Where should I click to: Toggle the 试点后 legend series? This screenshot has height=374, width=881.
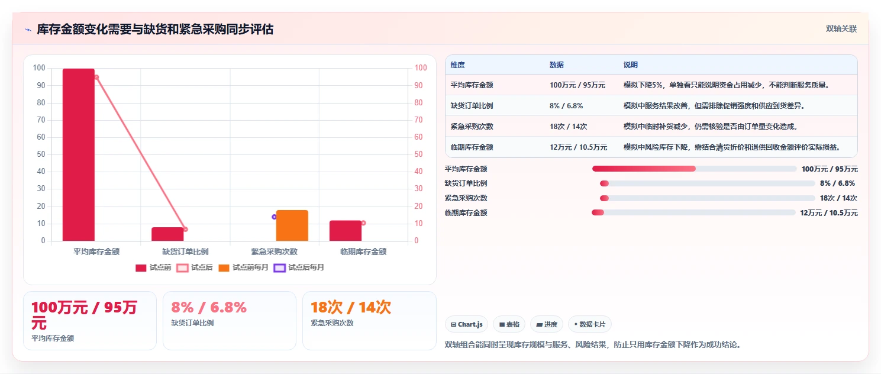pos(195,267)
